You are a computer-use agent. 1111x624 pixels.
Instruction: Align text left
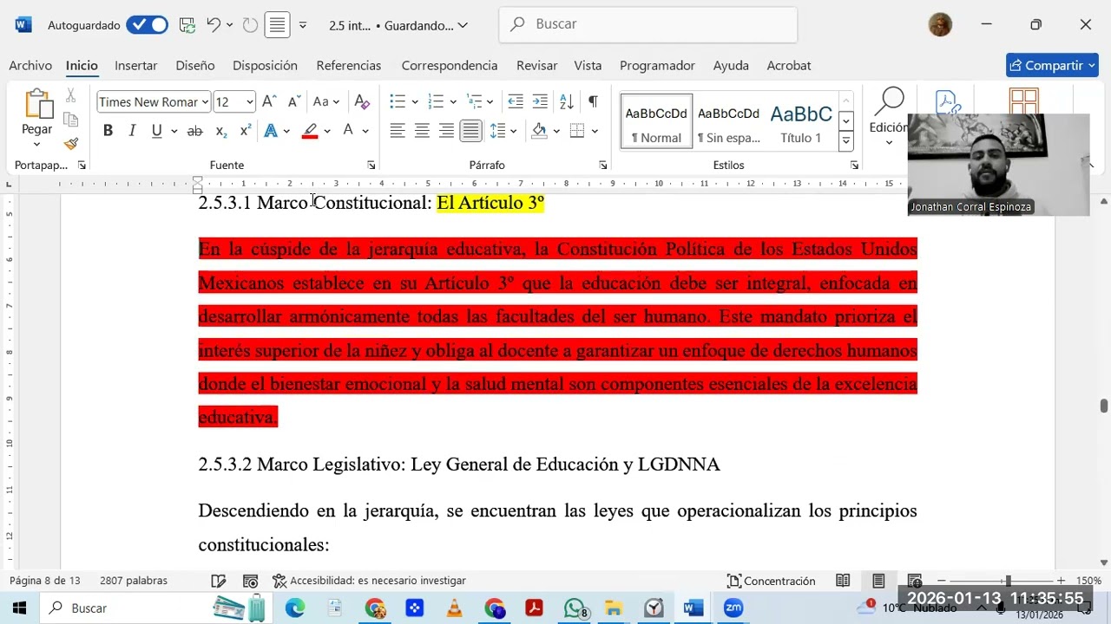pos(398,131)
